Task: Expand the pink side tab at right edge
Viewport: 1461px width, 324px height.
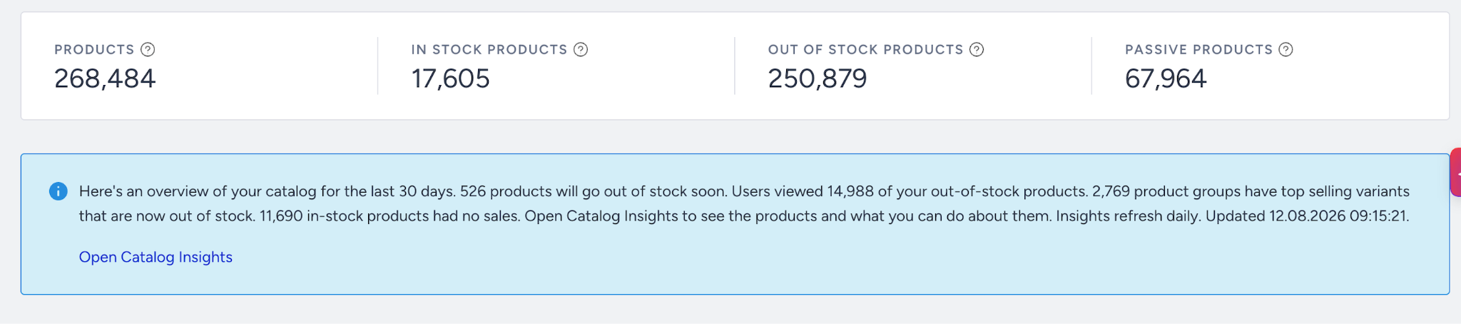Action: (1456, 173)
